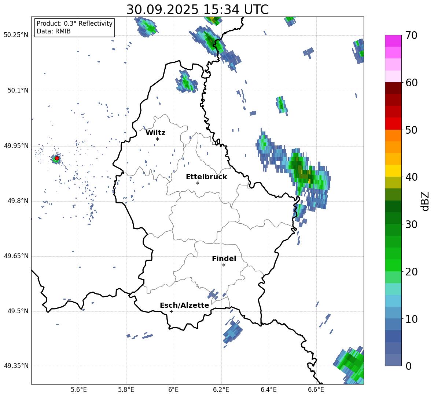
Task: Click the colorbar tick value 20
Action: pos(411,272)
